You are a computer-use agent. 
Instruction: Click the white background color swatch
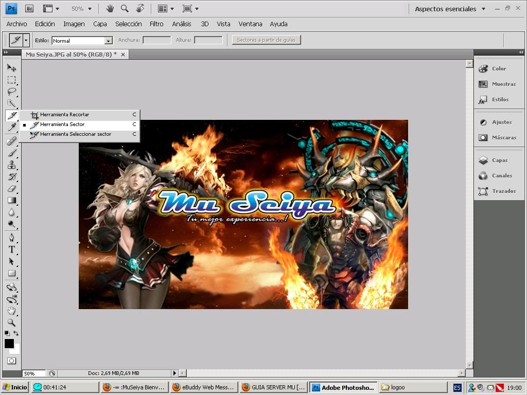[17, 350]
